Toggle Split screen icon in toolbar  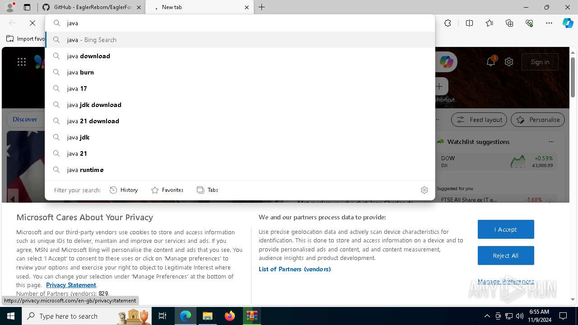pos(469,23)
